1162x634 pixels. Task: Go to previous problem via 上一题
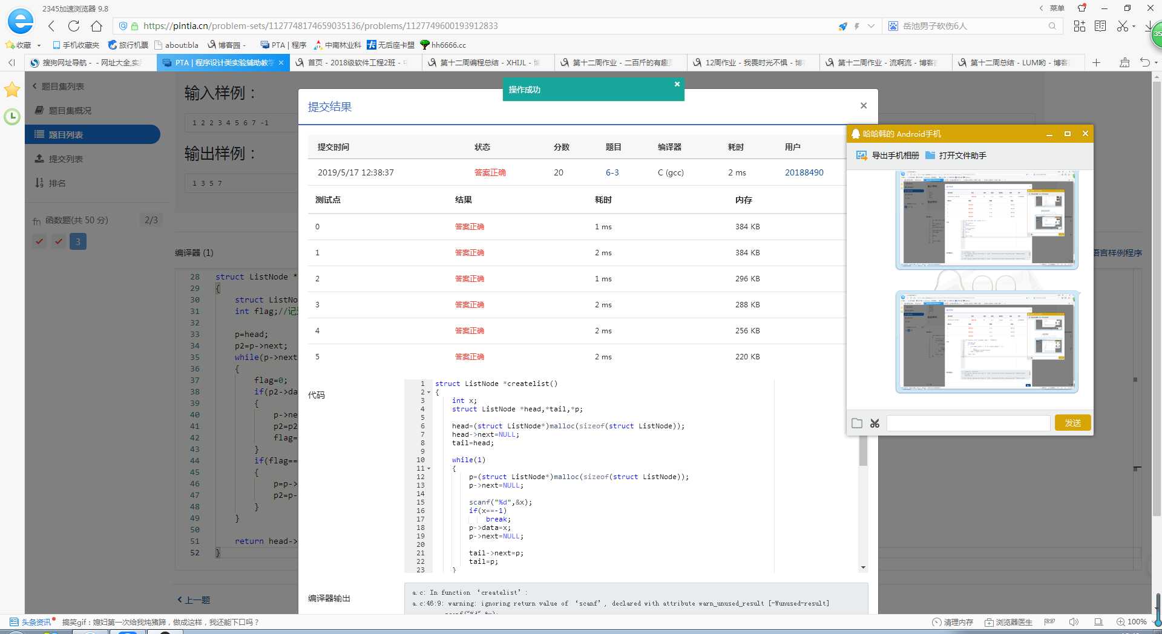[194, 600]
